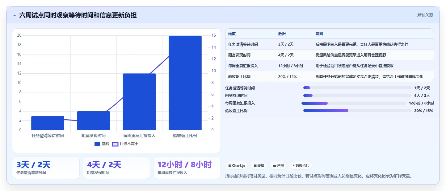The width and height of the screenshot is (446, 191).
Task: Click the description text starting 观察任务开始前
Action: coord(369,77)
